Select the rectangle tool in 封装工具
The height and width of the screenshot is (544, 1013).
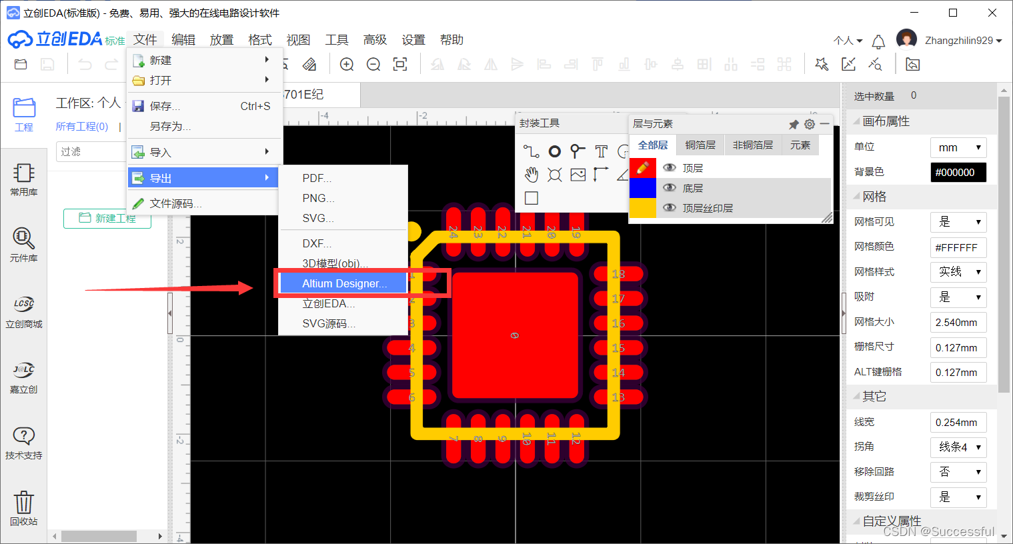(x=532, y=198)
